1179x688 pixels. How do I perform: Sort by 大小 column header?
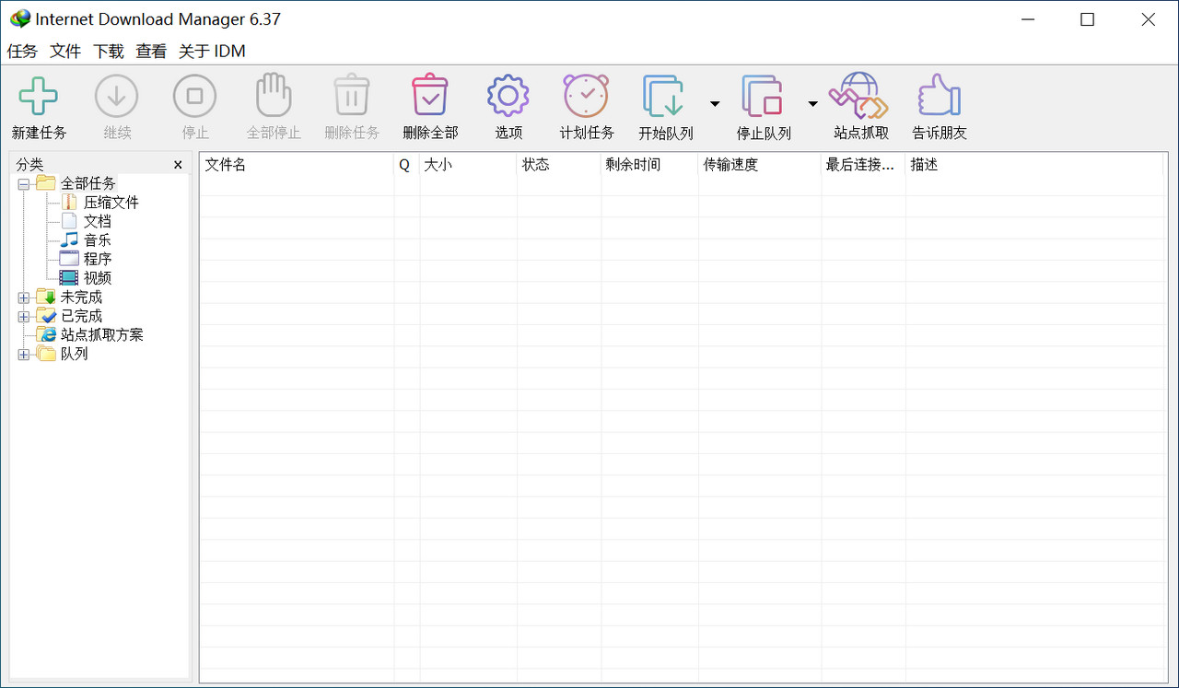(x=469, y=165)
